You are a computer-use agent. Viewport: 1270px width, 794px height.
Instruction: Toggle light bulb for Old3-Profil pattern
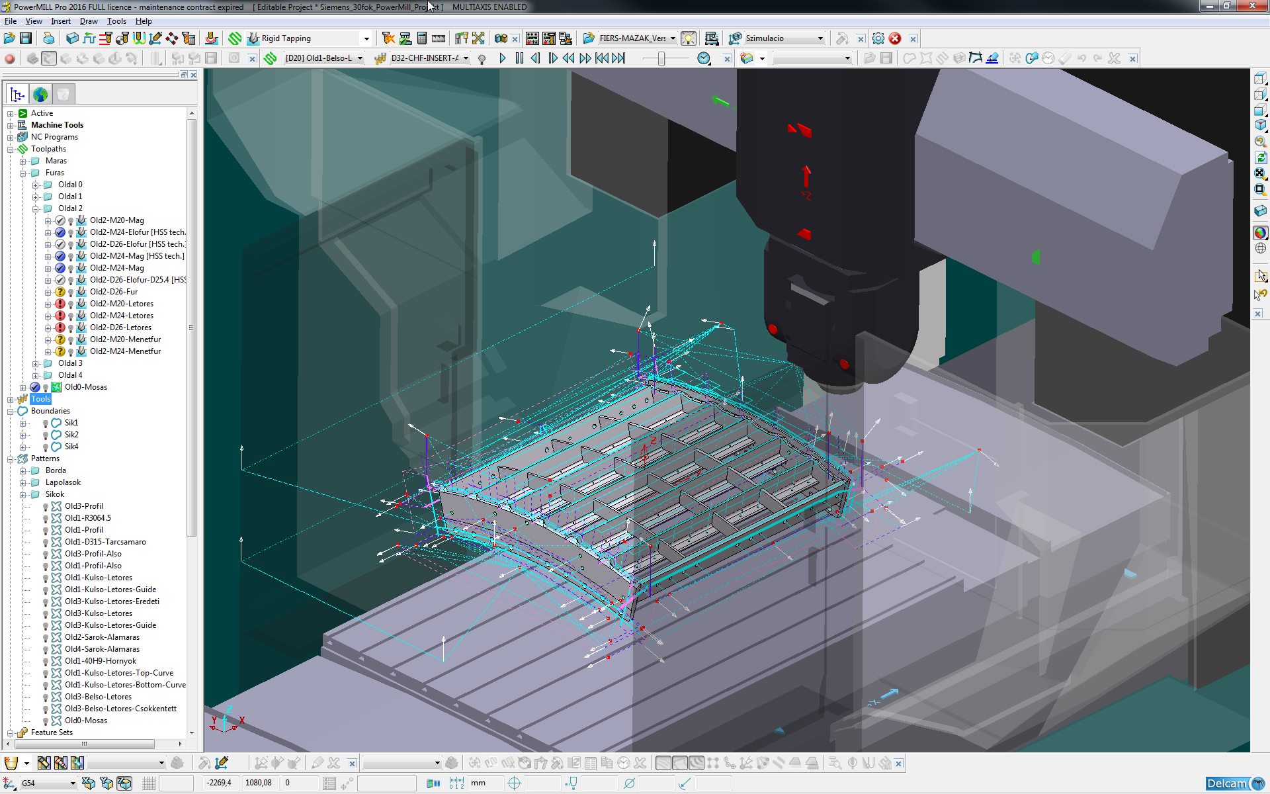pyautogui.click(x=46, y=507)
